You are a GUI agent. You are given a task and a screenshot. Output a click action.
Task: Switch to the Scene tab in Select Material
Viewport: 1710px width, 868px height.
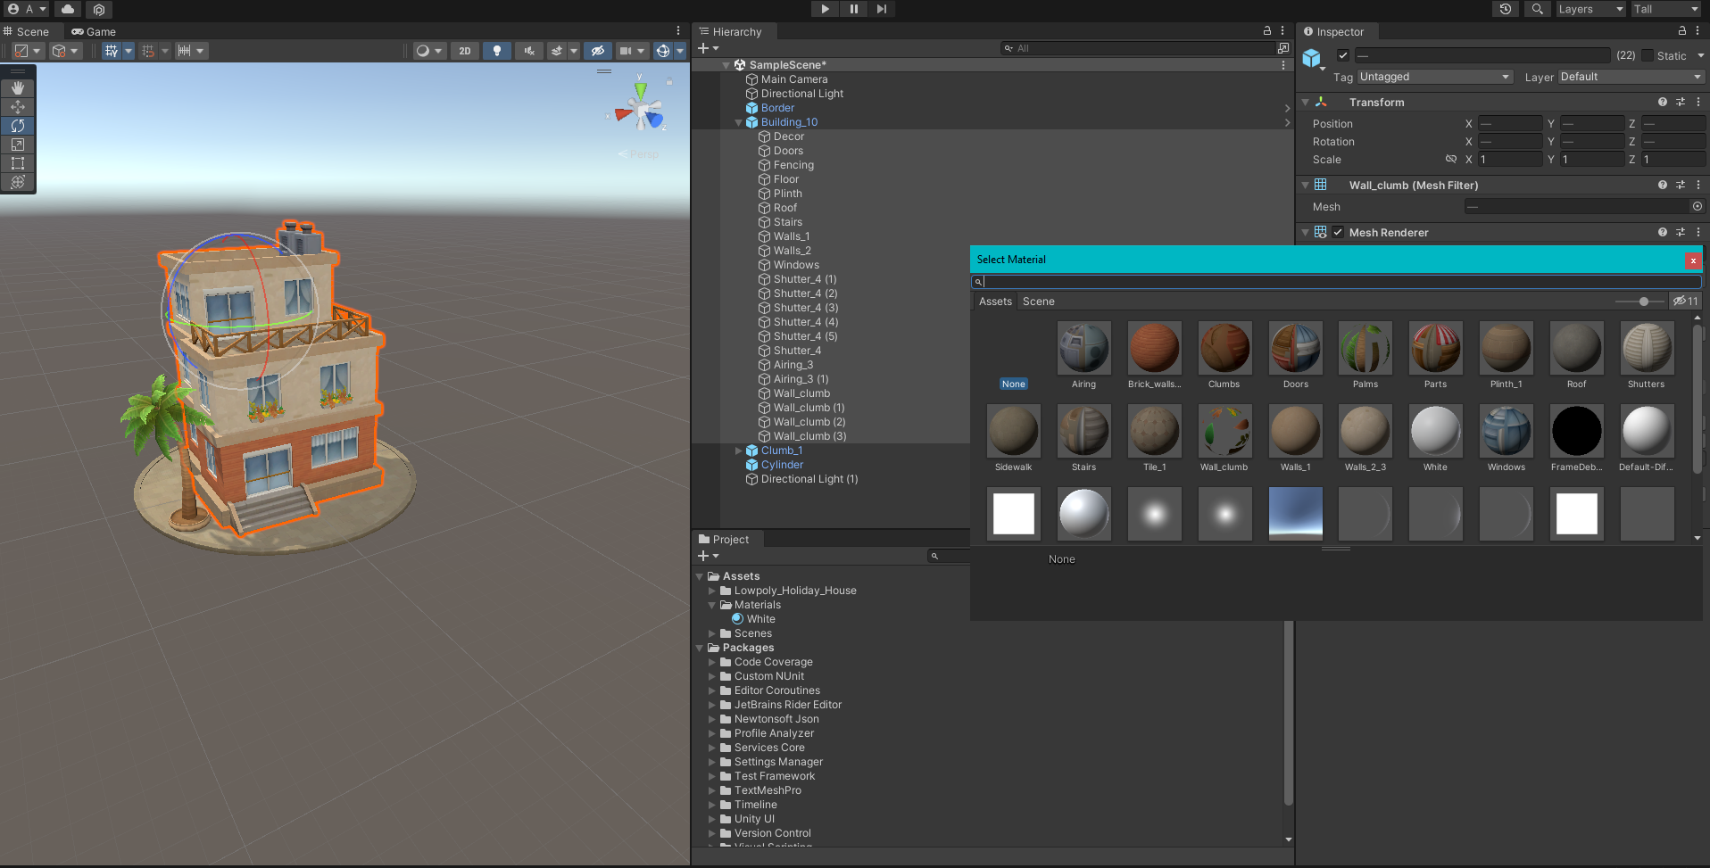point(1038,302)
